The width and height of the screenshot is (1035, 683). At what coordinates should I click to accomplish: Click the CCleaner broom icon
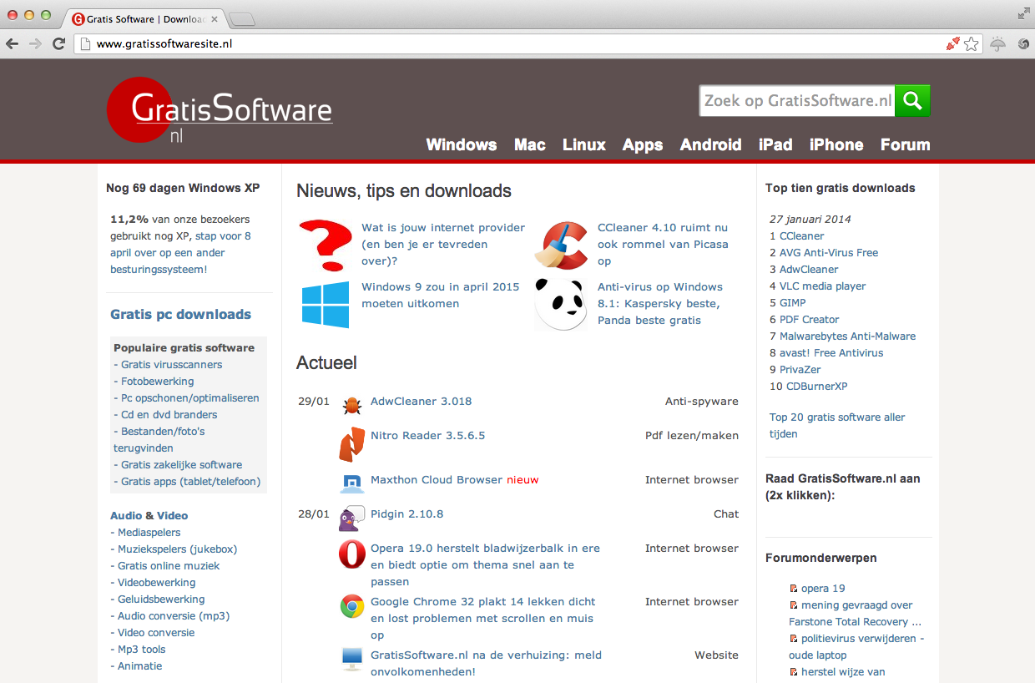pyautogui.click(x=561, y=245)
